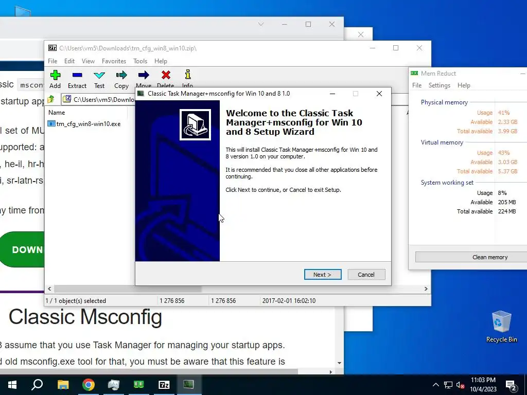Click the 7-Zip address path field
This screenshot has height=395, width=527.
click(x=99, y=99)
